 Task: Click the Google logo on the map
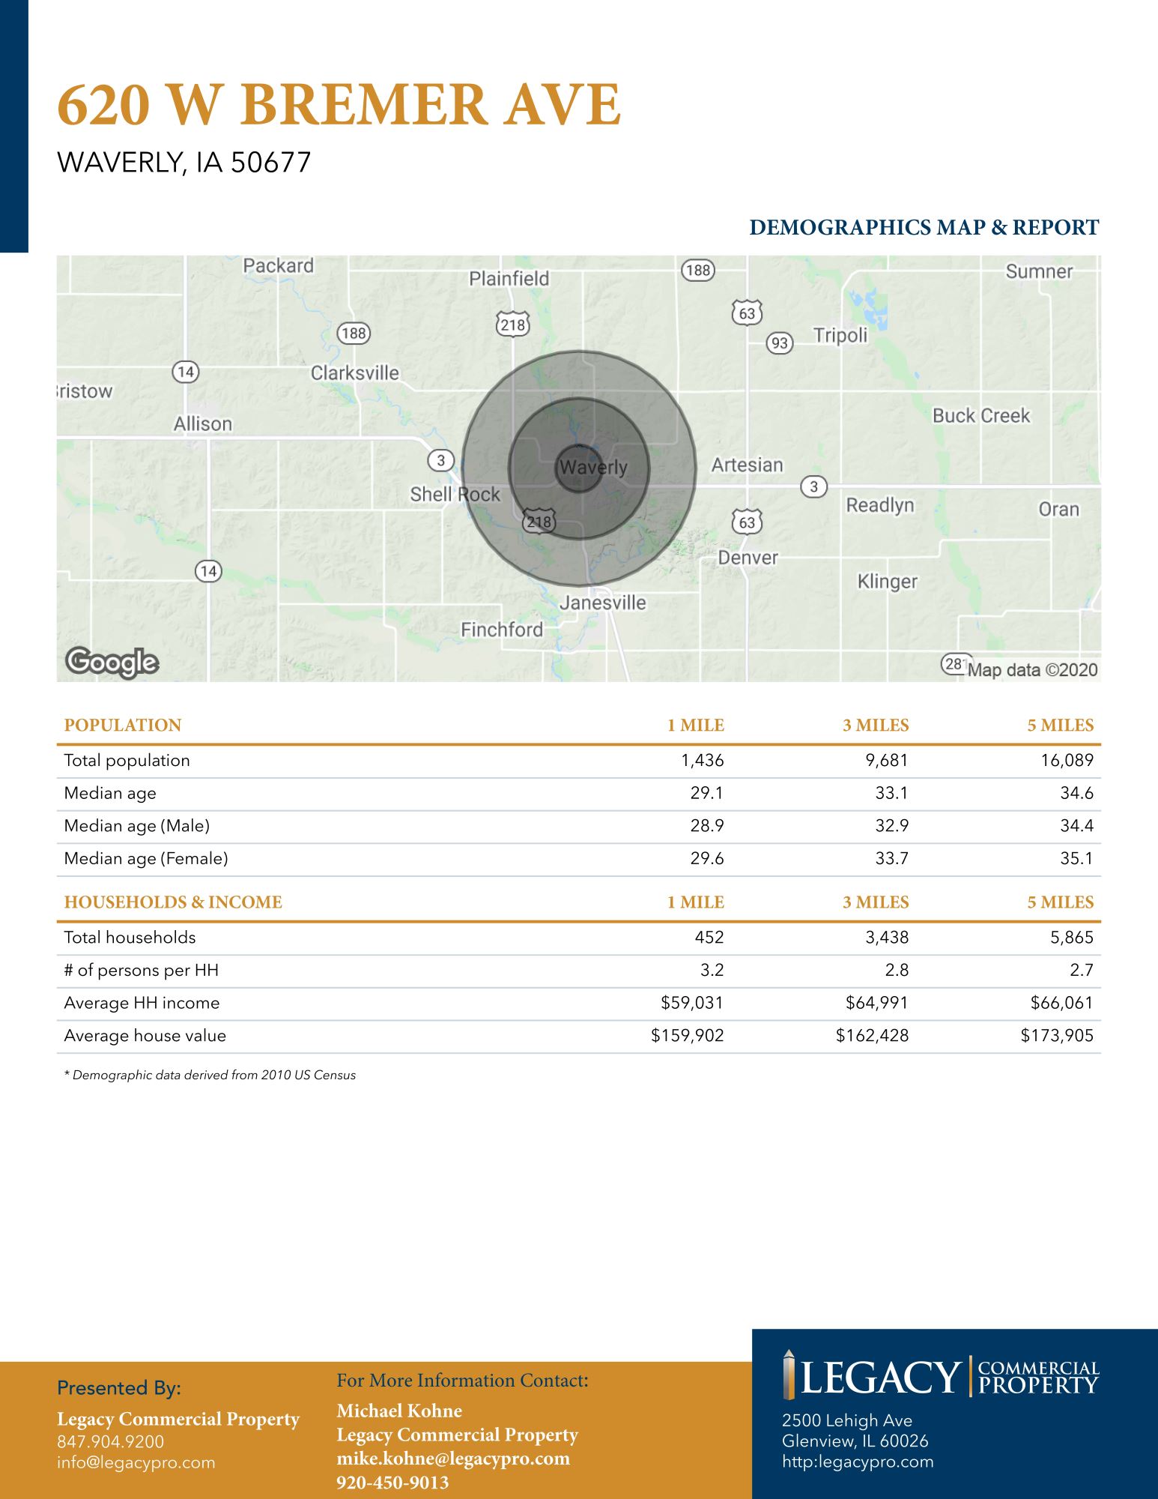tap(112, 663)
